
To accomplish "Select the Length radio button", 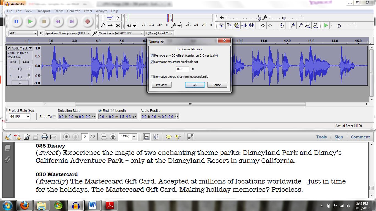I will tap(113, 111).
